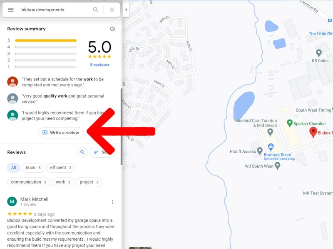Filter reviews by efficient chip
The height and width of the screenshot is (249, 333).
(x=60, y=168)
